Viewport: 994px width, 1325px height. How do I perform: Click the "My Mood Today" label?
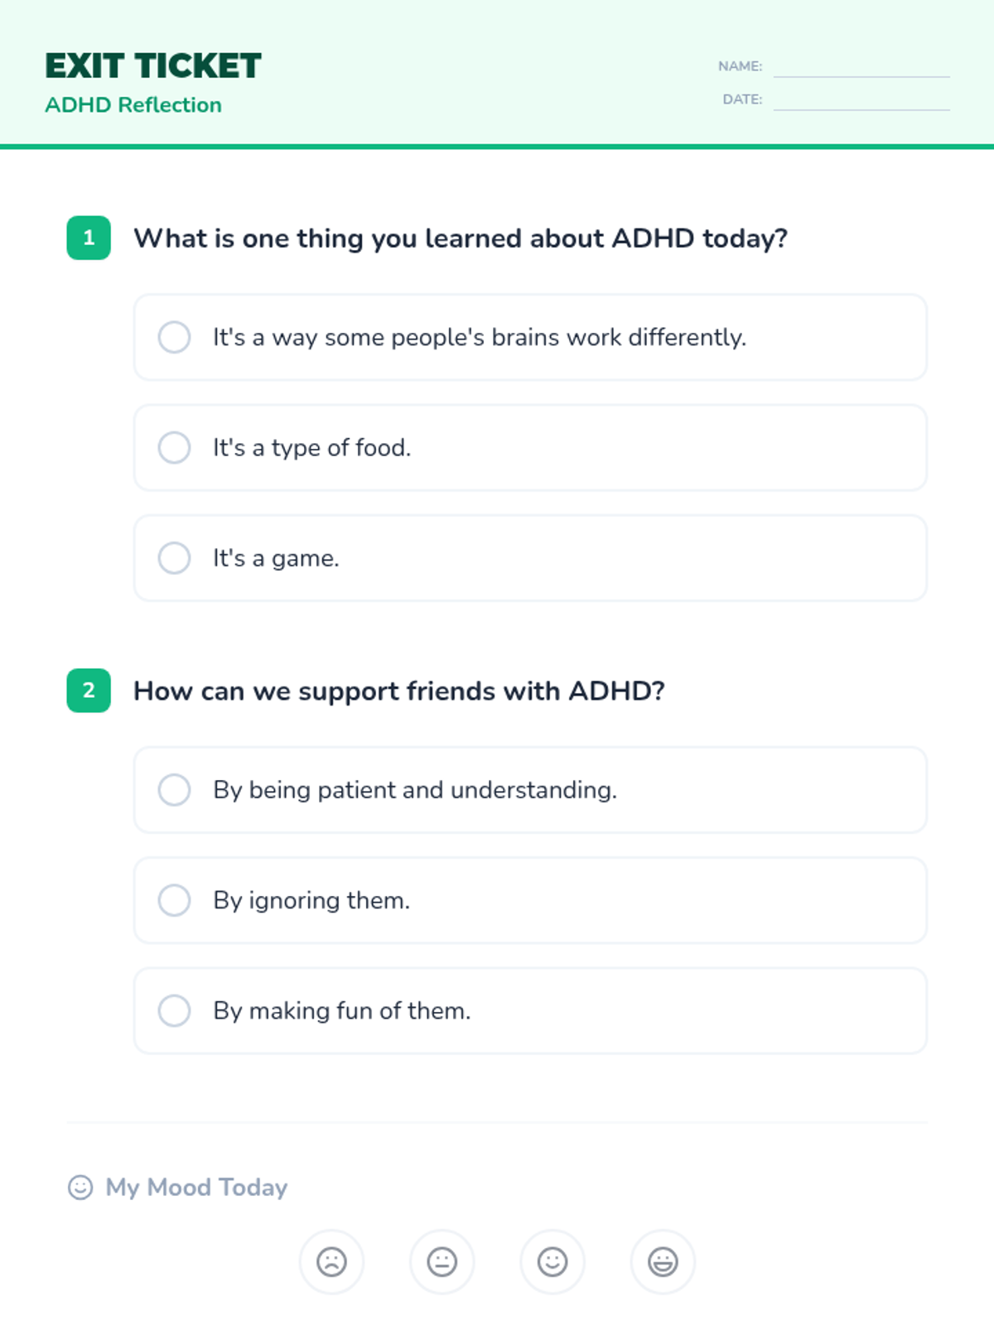tap(196, 1188)
